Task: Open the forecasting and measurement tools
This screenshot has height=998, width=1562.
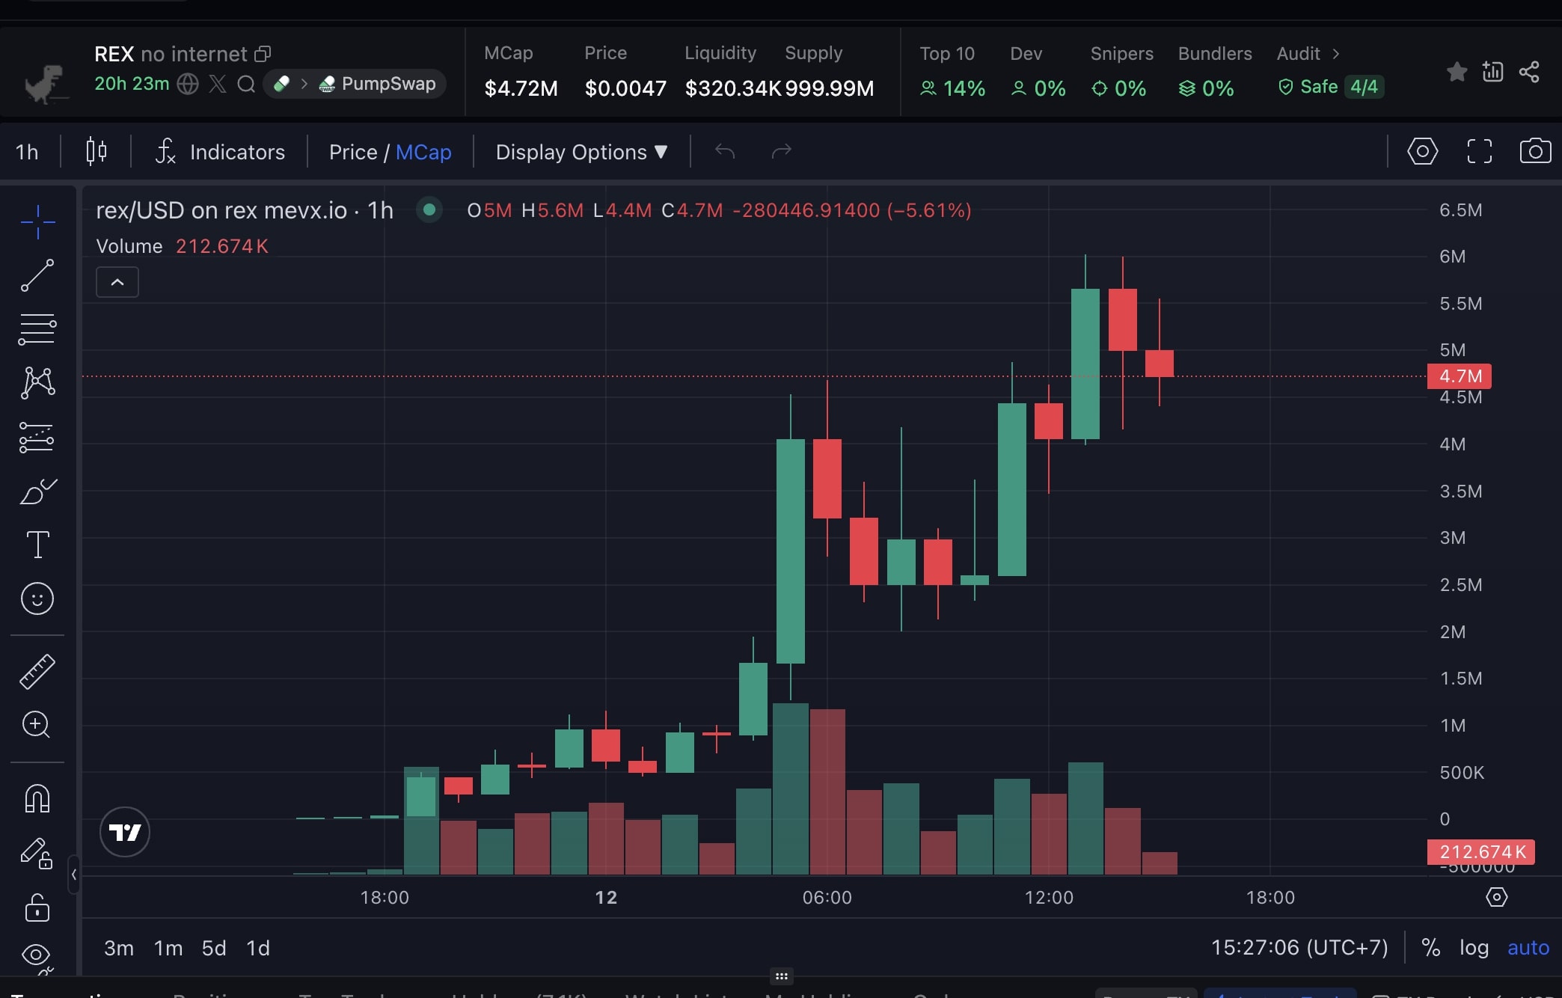Action: pos(37,437)
